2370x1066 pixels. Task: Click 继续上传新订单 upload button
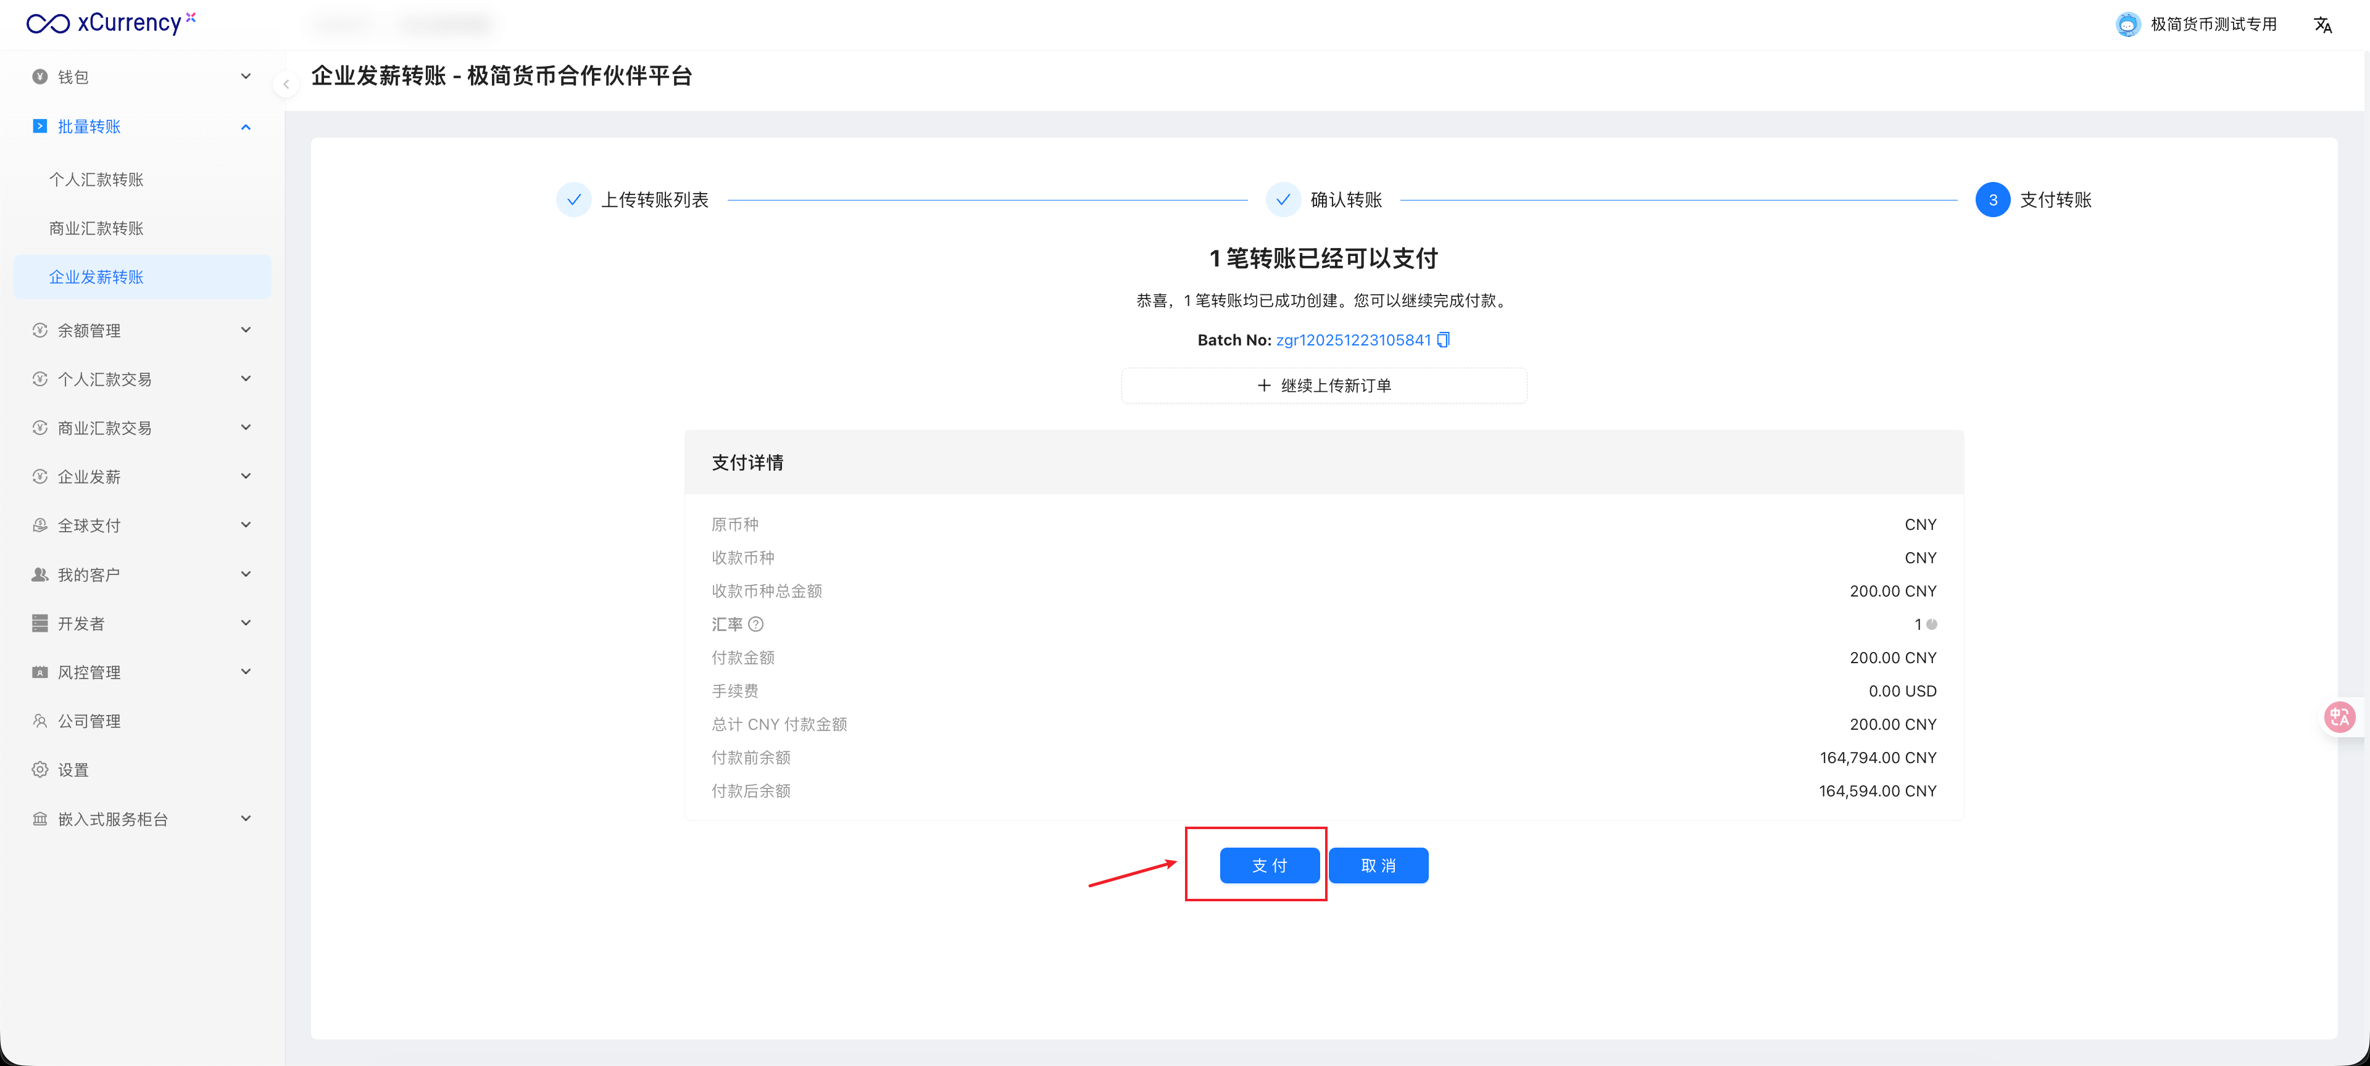(1323, 386)
